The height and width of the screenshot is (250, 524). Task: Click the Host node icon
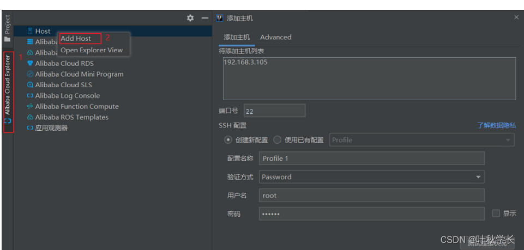tap(30, 31)
